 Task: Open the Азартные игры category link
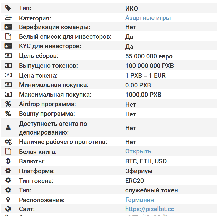(x=148, y=18)
